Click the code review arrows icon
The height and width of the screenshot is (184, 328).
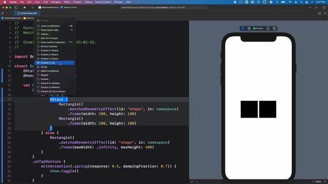316,8
